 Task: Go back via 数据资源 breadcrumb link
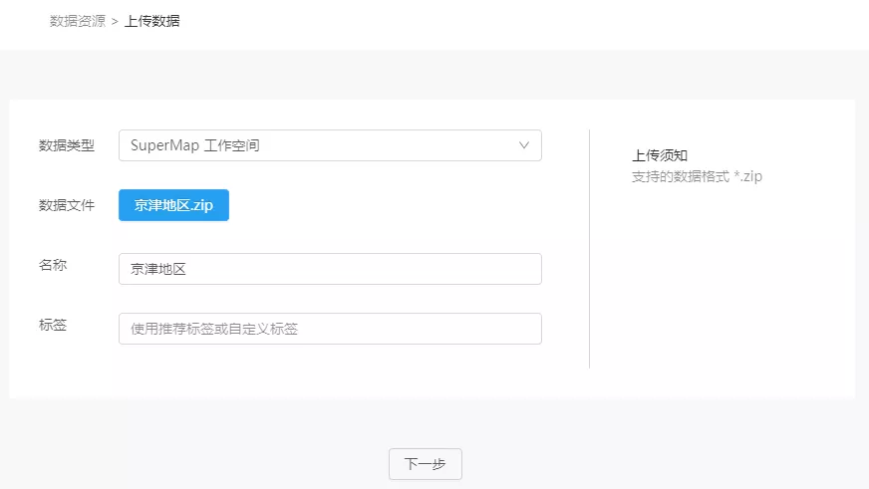[x=78, y=21]
